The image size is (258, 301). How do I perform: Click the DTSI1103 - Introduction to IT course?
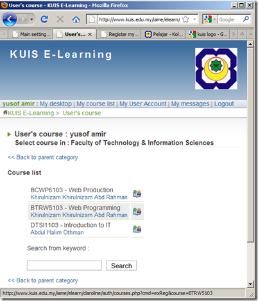(71, 225)
